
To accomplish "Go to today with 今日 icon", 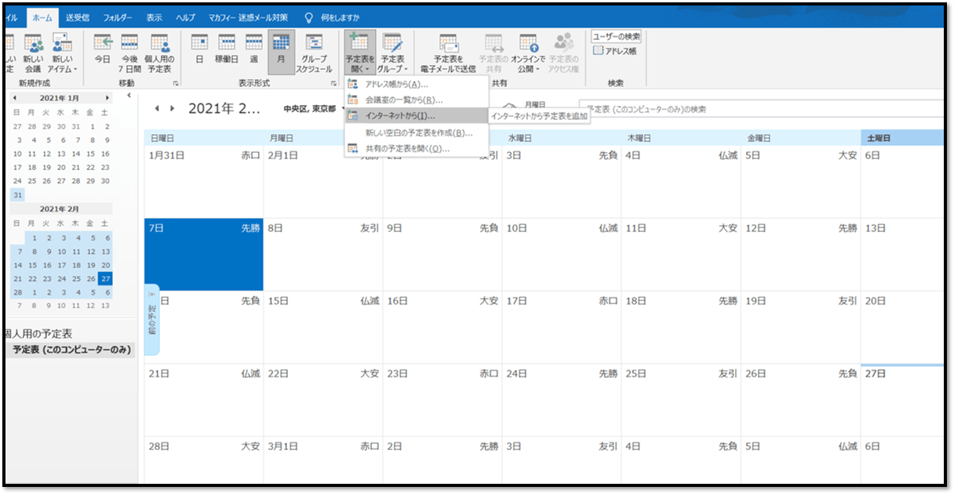I will click(x=103, y=52).
